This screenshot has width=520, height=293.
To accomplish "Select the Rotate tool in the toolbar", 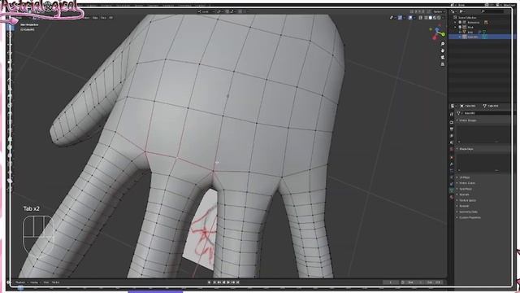I will (x=10, y=53).
